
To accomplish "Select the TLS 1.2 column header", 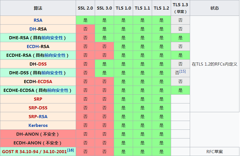I will pyautogui.click(x=161, y=8).
